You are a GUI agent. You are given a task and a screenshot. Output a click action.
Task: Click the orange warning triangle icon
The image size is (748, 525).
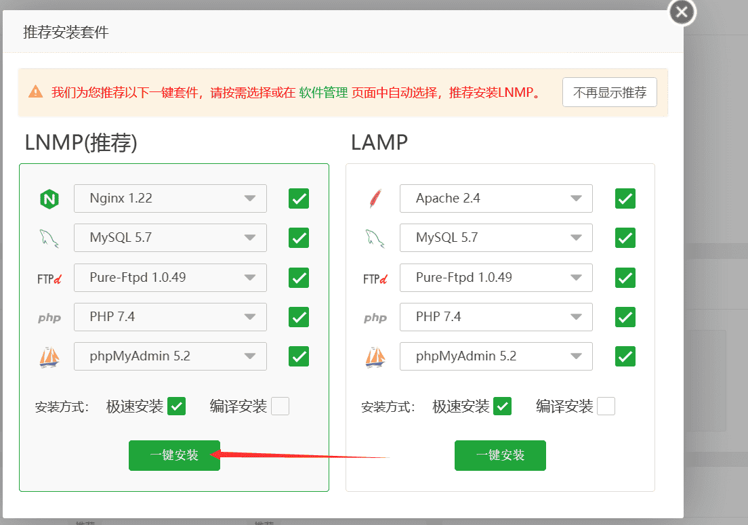click(36, 91)
